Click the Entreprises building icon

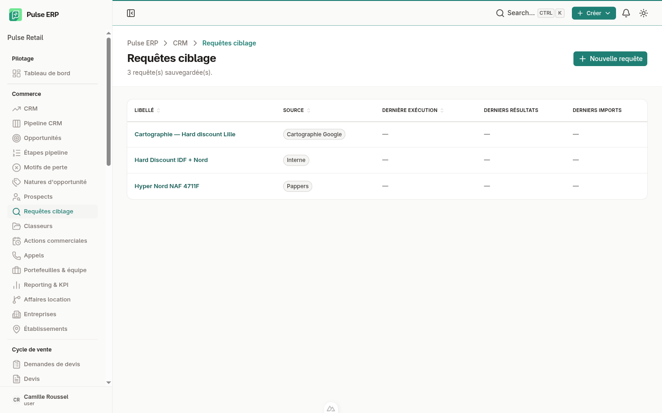click(17, 314)
